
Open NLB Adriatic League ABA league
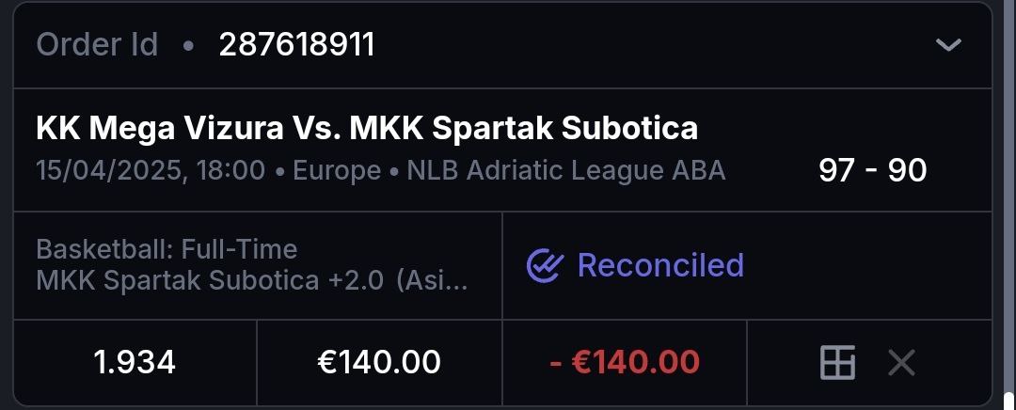(566, 171)
